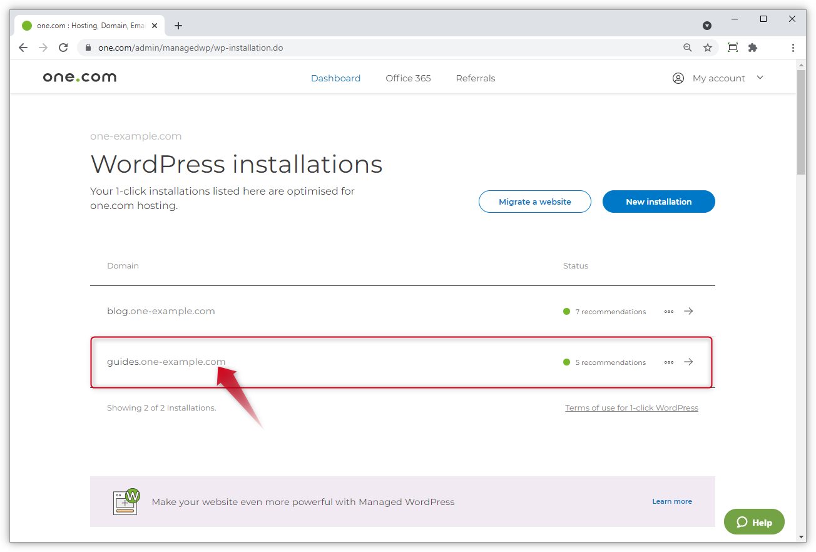
Task: Click the arrow next to blog.one-example.com
Action: [x=688, y=311]
